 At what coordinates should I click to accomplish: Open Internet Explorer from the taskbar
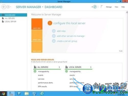tap(42, 94)
